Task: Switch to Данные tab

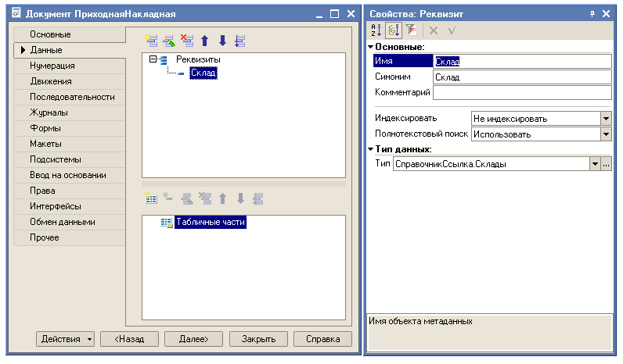Action: coord(70,50)
